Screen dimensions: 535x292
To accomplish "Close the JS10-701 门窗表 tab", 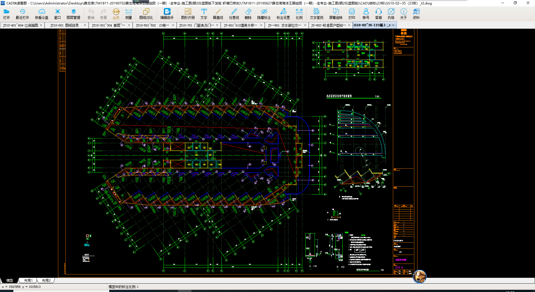I will point(217,25).
